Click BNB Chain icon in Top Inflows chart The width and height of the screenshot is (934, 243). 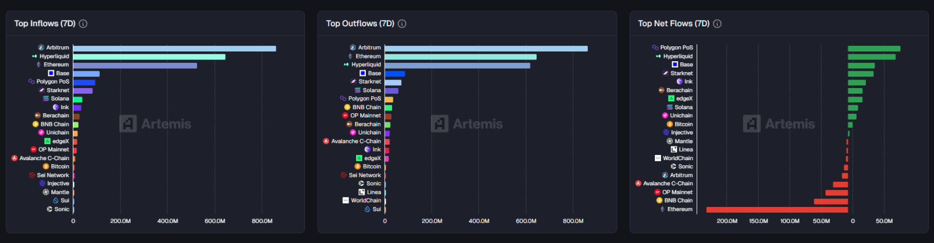(x=36, y=124)
